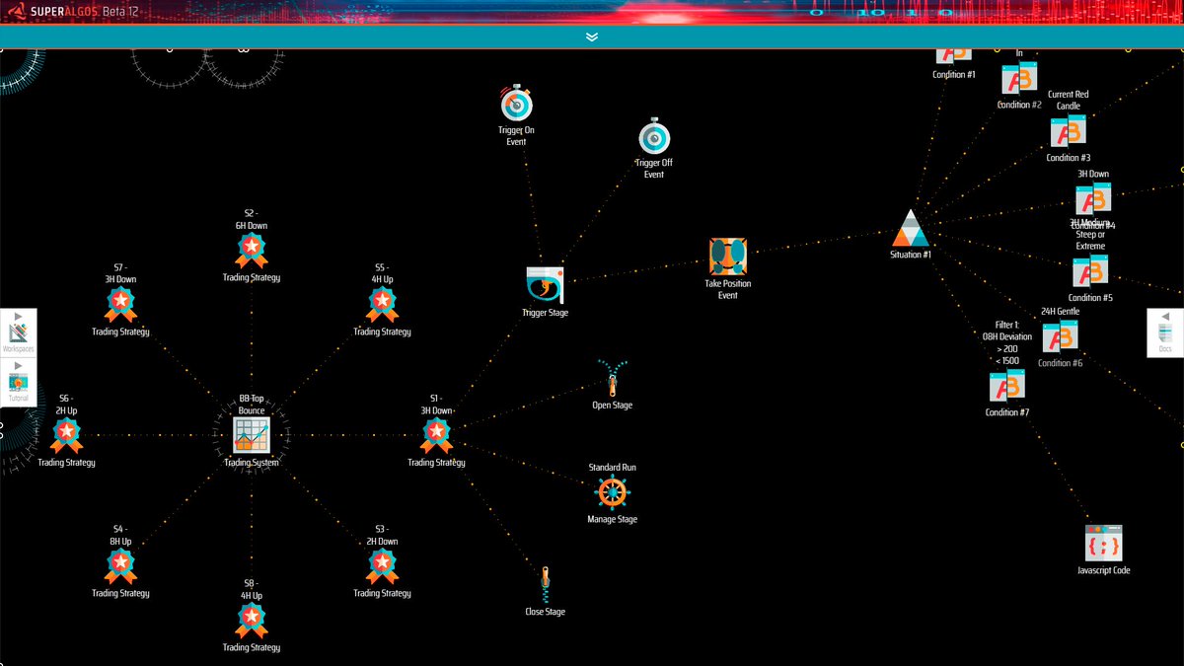
Task: Open the Workspaces side tab
Action: pyautogui.click(x=17, y=333)
